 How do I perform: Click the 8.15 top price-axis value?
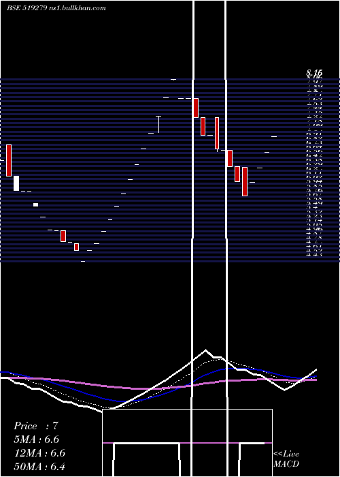(314, 73)
